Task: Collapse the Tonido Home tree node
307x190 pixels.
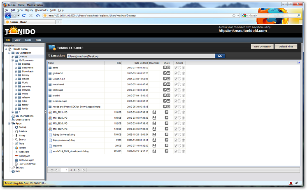Action: pyautogui.click(x=6, y=49)
